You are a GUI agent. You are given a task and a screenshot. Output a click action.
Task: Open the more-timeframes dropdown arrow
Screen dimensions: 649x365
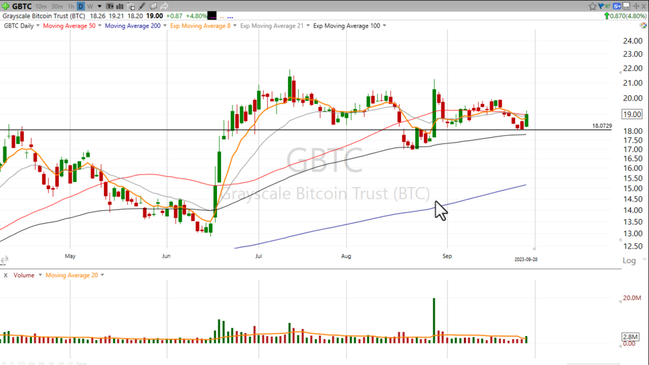[100, 6]
